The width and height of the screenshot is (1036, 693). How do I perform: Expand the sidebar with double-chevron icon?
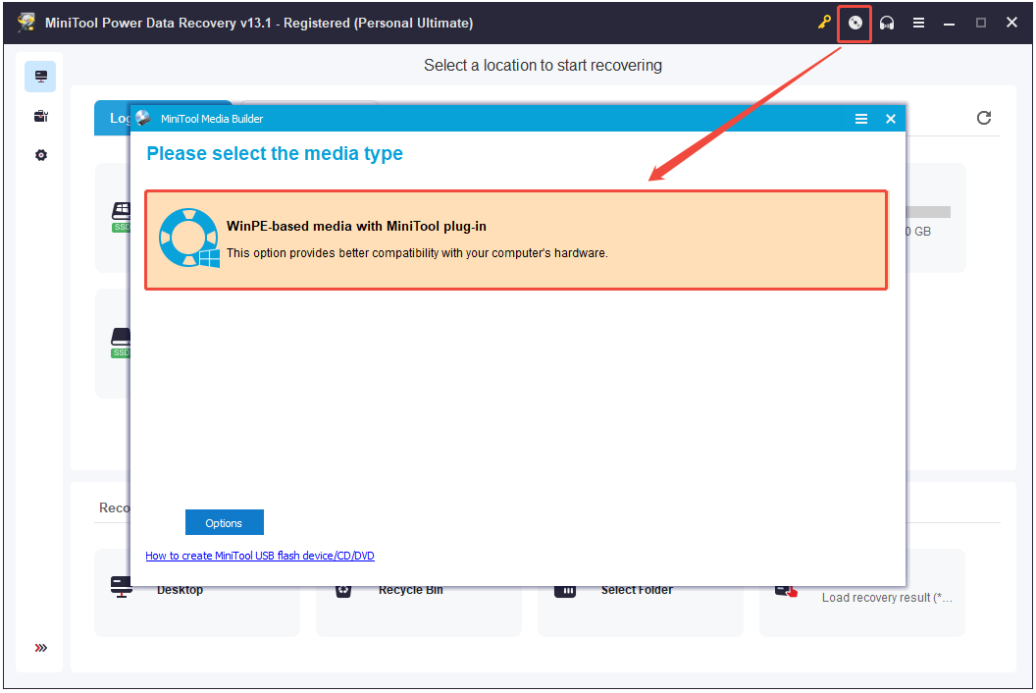(x=41, y=648)
